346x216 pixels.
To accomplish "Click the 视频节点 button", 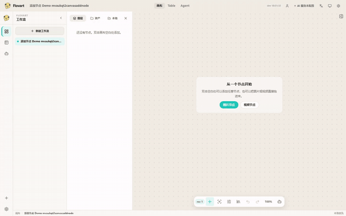I will coord(249,105).
